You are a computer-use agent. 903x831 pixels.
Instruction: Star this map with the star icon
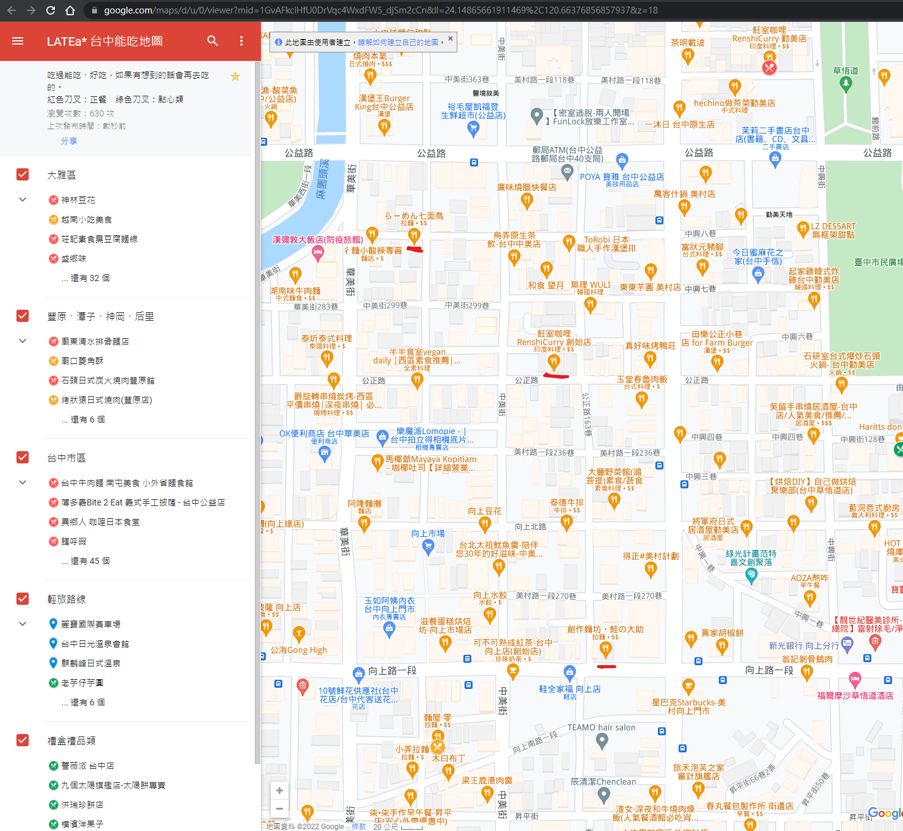pyautogui.click(x=235, y=76)
